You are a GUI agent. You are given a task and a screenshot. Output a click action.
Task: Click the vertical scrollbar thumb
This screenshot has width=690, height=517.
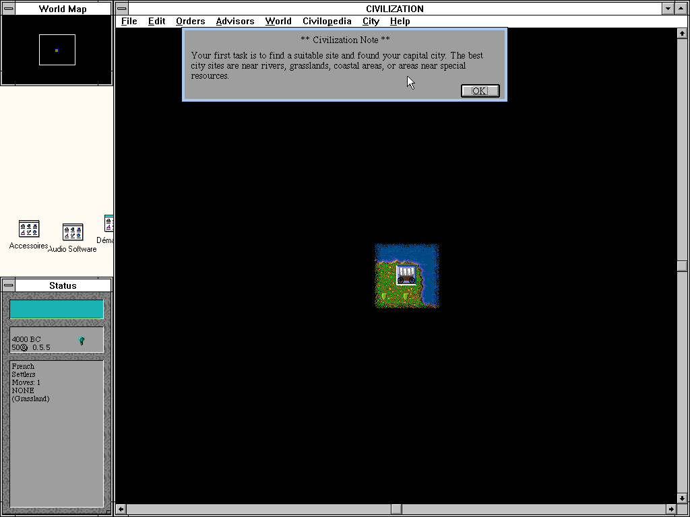click(682, 266)
